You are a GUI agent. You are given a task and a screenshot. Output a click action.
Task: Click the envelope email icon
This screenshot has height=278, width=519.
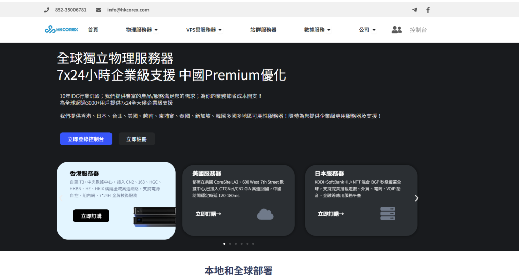coord(99,10)
